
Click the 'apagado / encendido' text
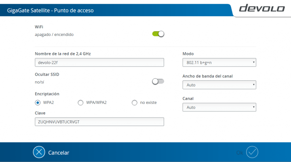[x=54, y=35]
